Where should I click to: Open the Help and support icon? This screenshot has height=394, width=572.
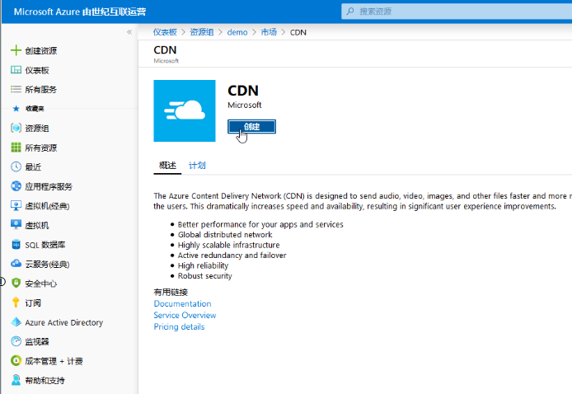click(16, 380)
